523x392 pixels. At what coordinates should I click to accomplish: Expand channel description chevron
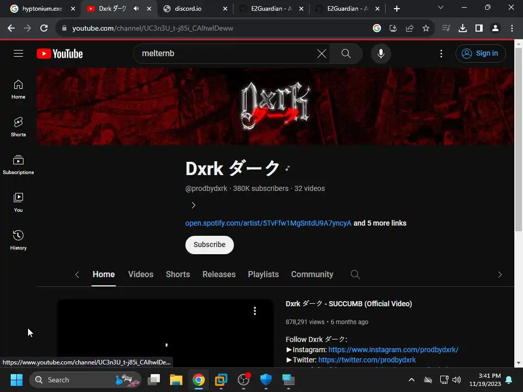pyautogui.click(x=194, y=205)
